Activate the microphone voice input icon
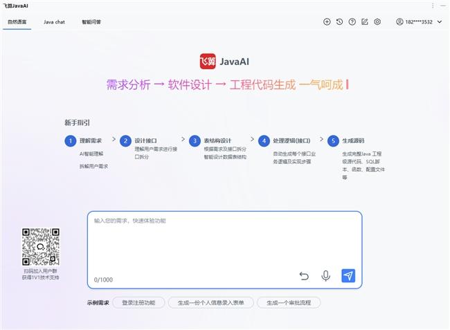This screenshot has width=450, height=330. pos(326,276)
